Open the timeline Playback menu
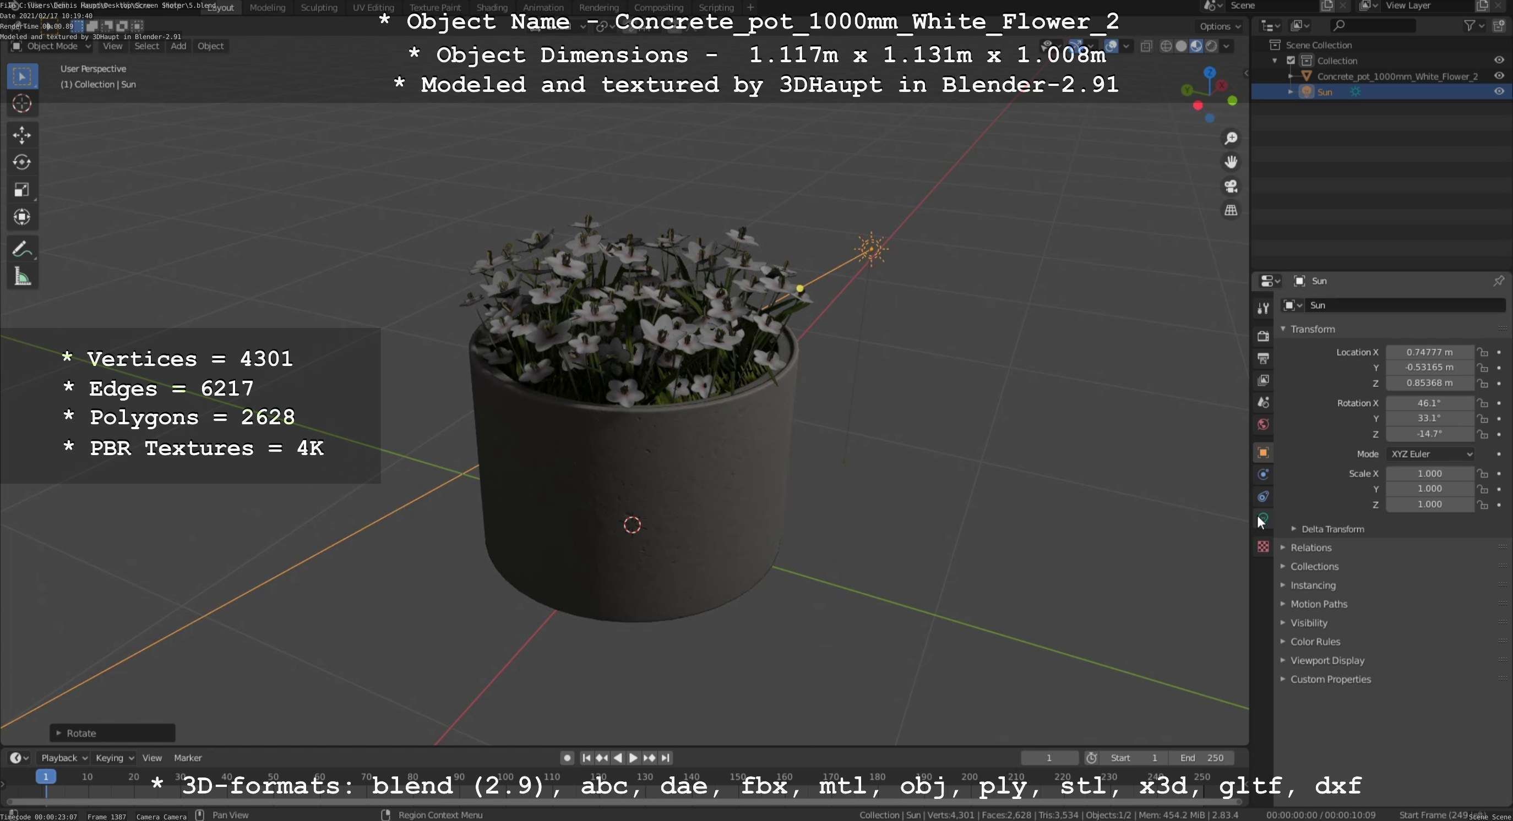Screen dimensions: 1513x821 [x=63, y=758]
